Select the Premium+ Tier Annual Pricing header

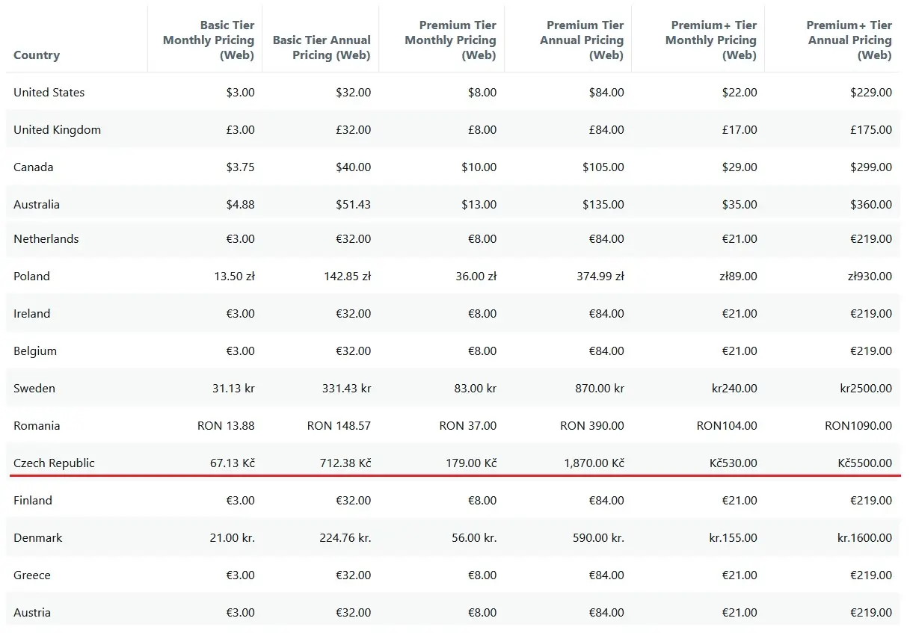pos(849,40)
